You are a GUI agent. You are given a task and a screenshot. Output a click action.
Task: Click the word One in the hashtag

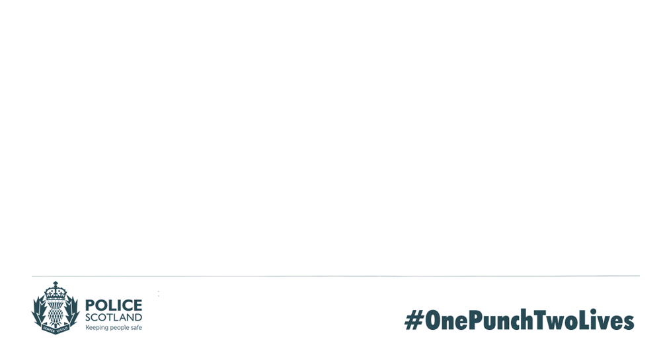click(x=447, y=321)
